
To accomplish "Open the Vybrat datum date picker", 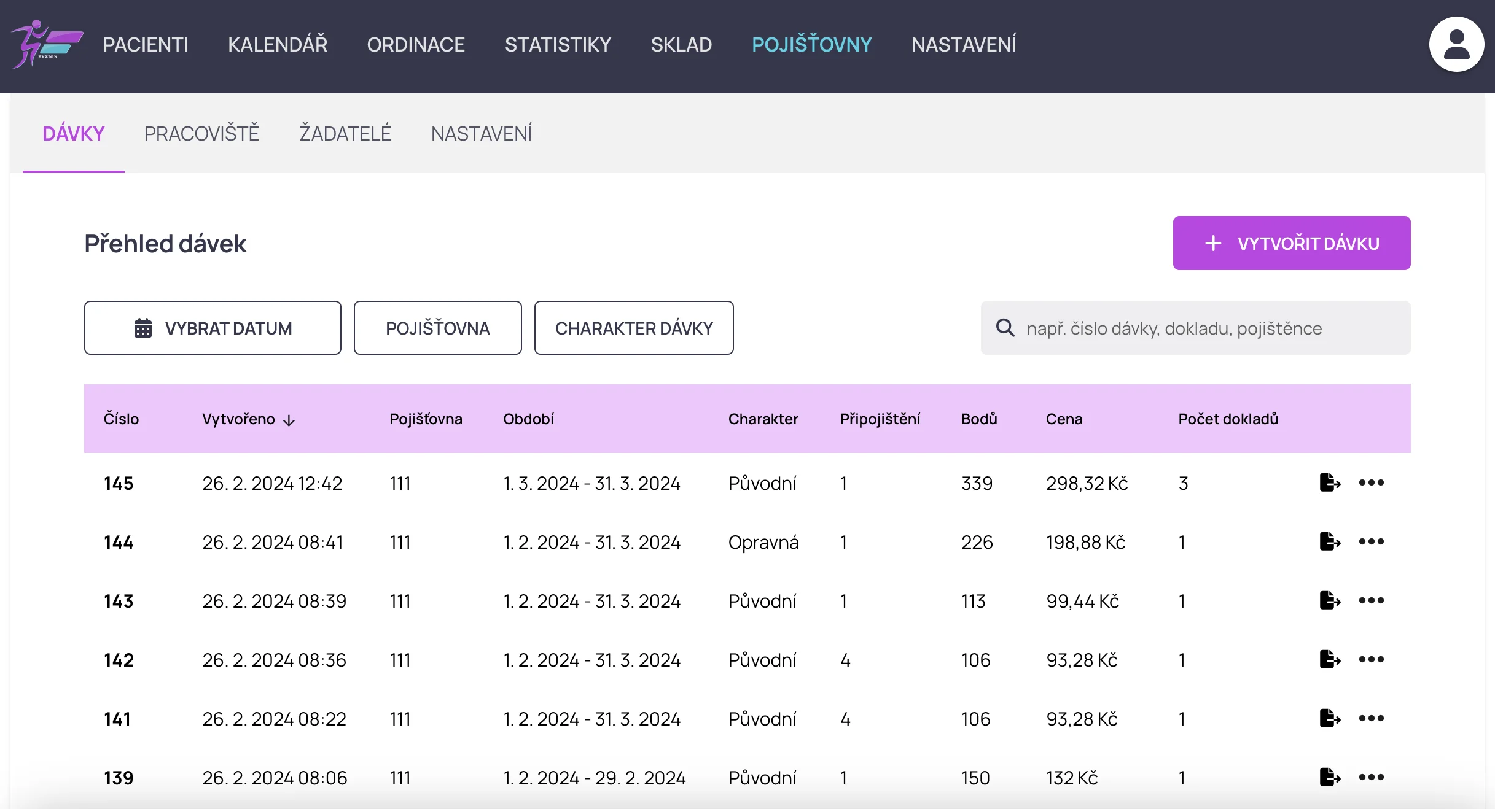I will 213,328.
